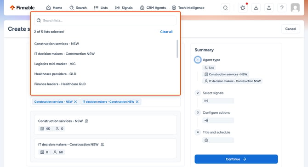Remove IT decision makers - Construction NSW chip

[x=137, y=102]
